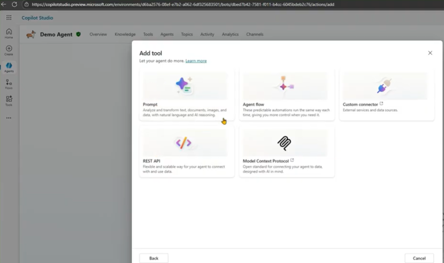Choose the Model Context Protocol card
This screenshot has height=263, width=444.
coord(286,152)
